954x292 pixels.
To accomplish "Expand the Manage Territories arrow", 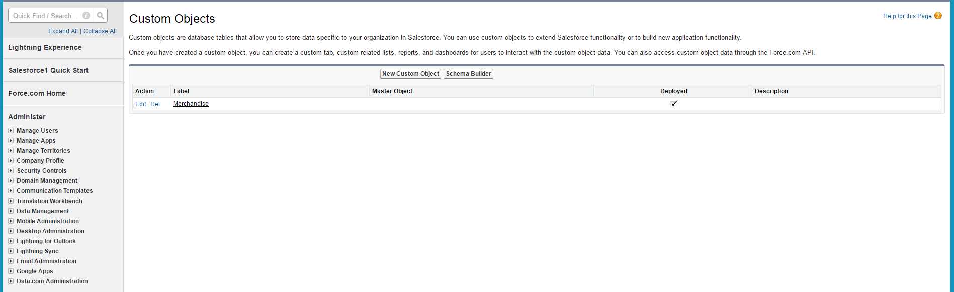I will (11, 151).
